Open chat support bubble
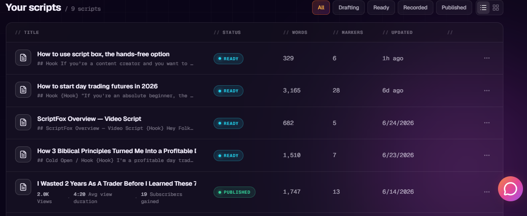527x216 pixels. [x=510, y=189]
